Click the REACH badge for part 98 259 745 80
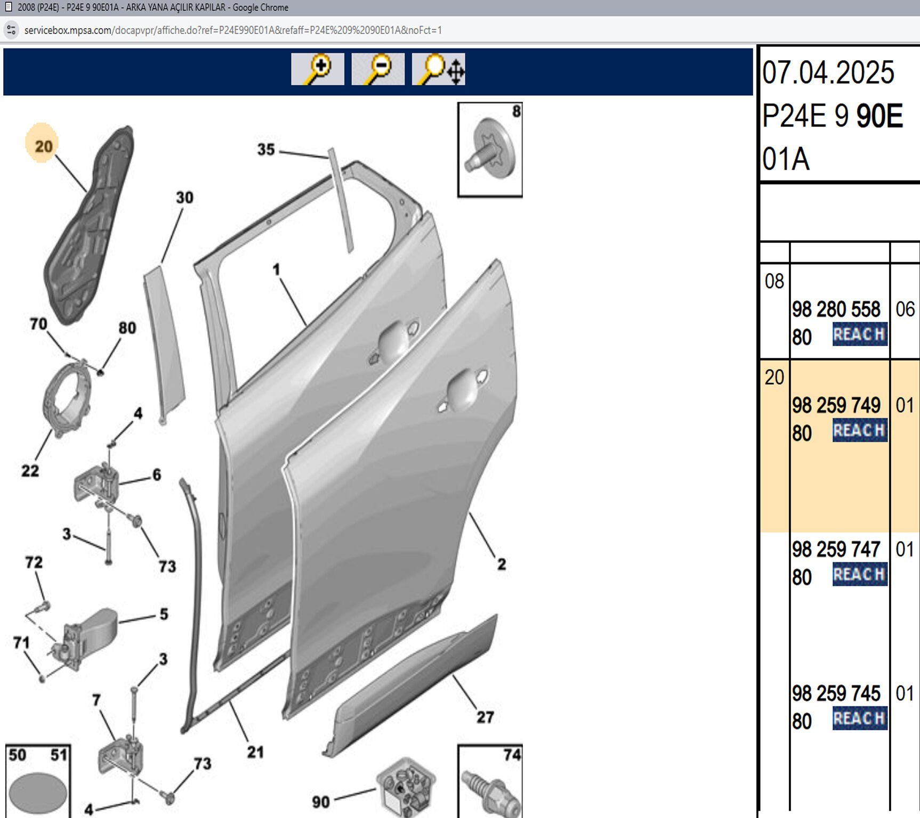920x818 pixels. (859, 718)
